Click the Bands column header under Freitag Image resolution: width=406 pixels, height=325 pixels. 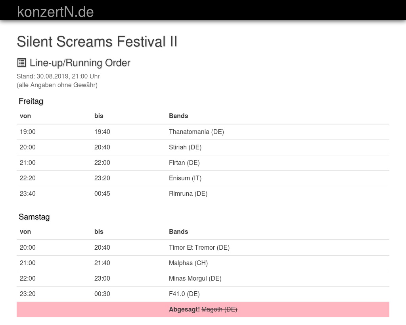(178, 116)
